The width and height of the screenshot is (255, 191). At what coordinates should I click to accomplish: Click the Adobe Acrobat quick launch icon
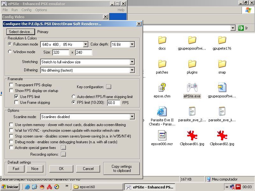coord(49,187)
